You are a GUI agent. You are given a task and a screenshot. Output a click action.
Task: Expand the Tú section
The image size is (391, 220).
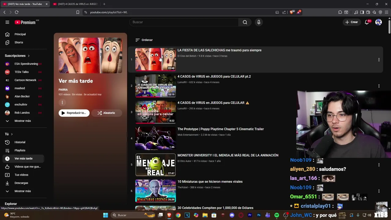coord(9,134)
